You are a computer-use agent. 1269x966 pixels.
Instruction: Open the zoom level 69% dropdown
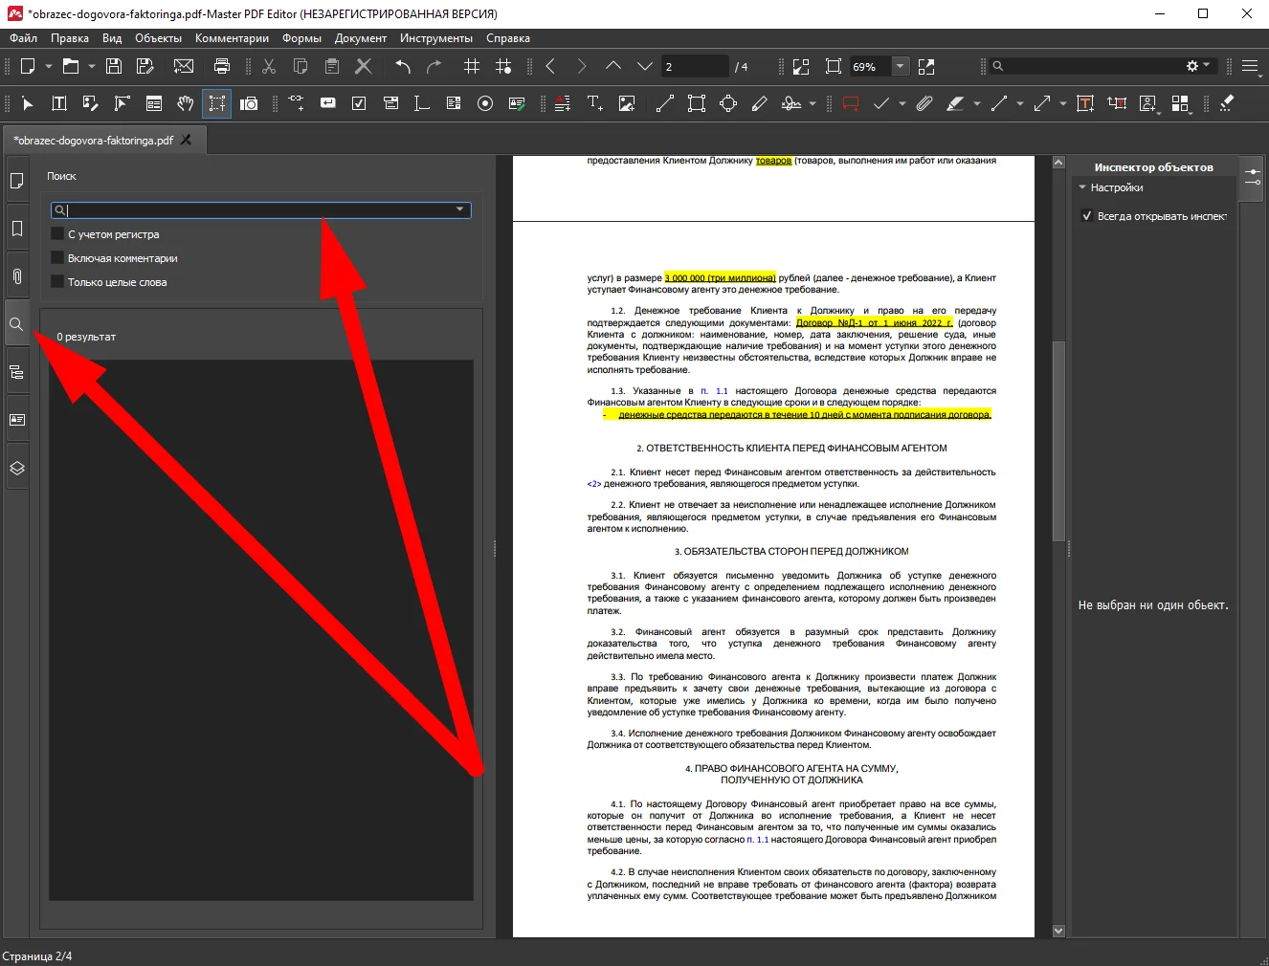tap(900, 66)
